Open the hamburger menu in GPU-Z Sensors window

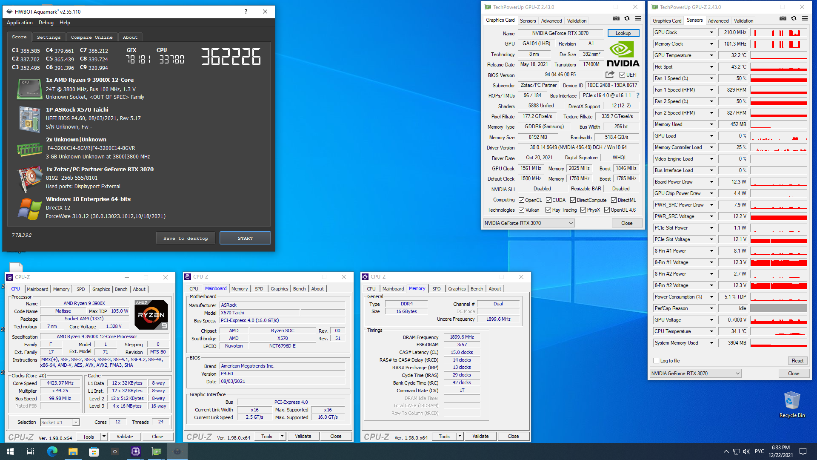(805, 18)
